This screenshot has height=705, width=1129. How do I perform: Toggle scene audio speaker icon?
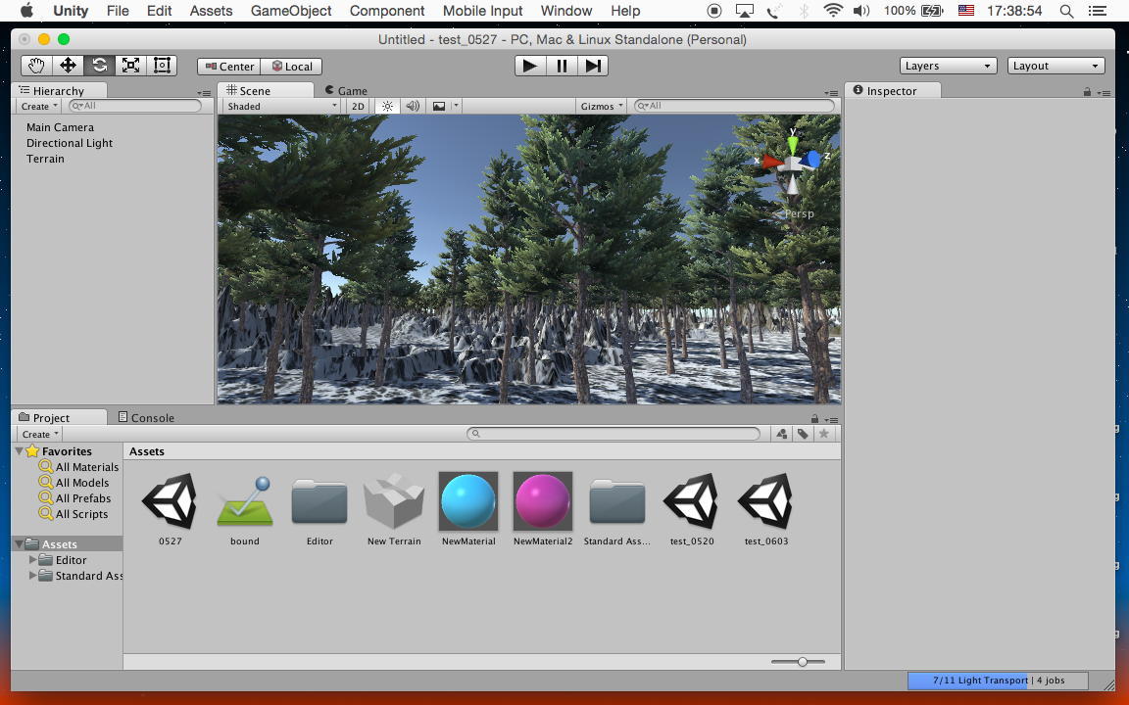[413, 106]
